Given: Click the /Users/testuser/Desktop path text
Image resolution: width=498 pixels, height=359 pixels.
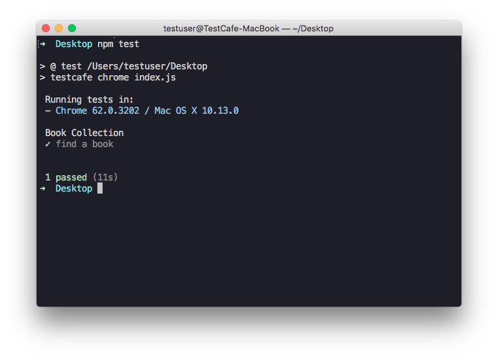Looking at the screenshot, I should click(147, 66).
